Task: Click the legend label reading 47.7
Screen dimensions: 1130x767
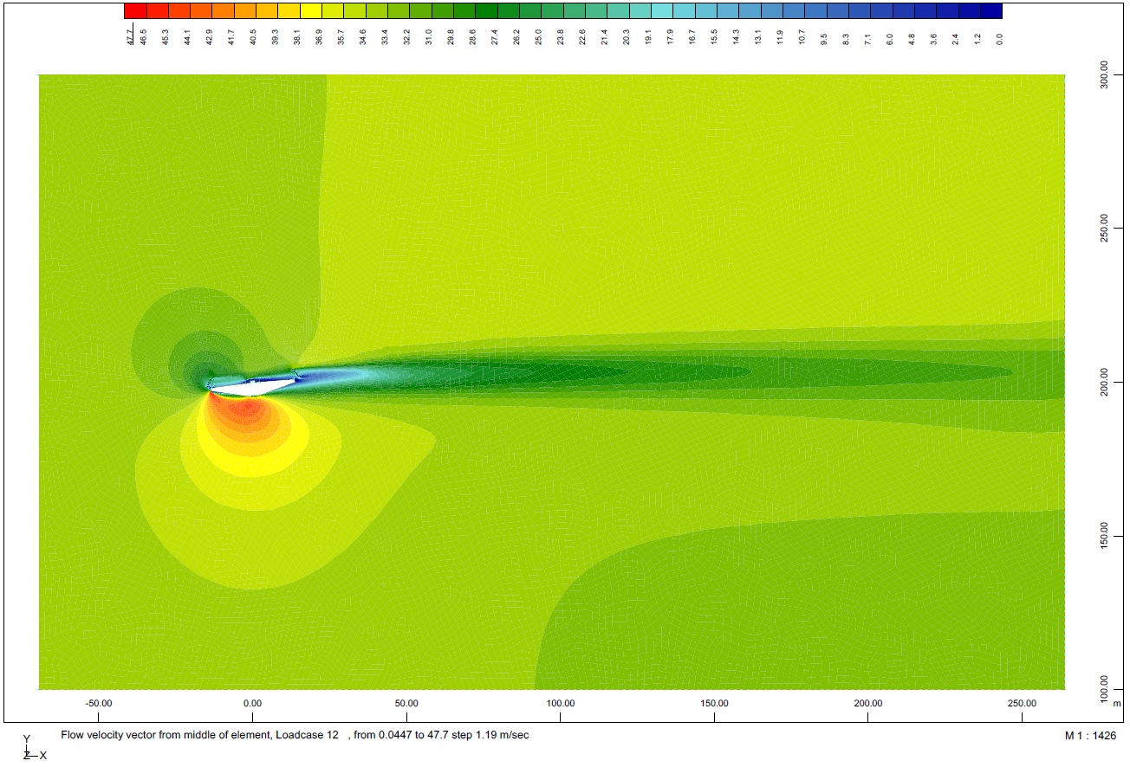Action: tap(130, 38)
